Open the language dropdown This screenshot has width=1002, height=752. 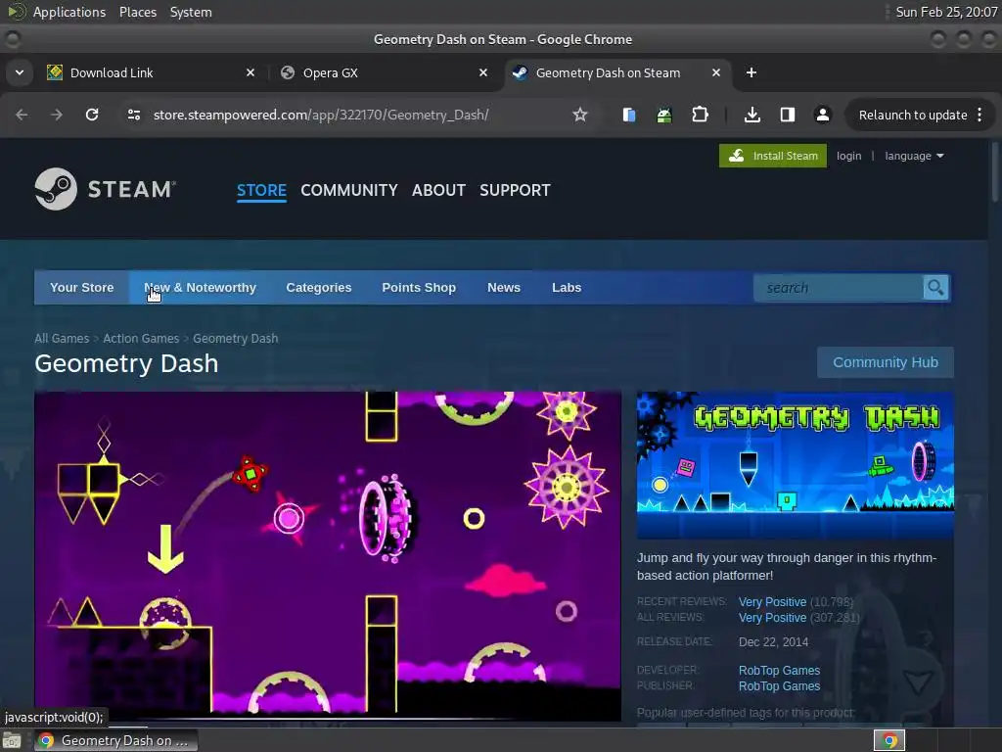tap(914, 156)
